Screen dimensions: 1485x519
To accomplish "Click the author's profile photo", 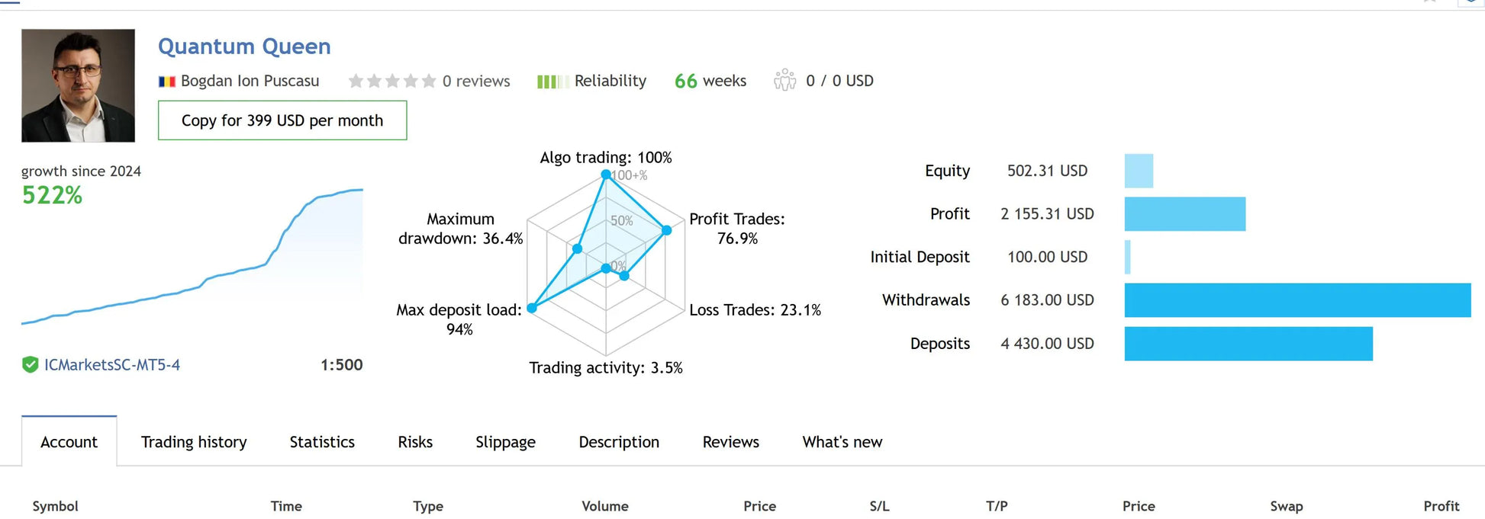I will [x=78, y=85].
